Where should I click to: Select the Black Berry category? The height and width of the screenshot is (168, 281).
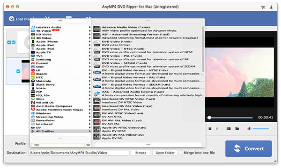coord(61,84)
